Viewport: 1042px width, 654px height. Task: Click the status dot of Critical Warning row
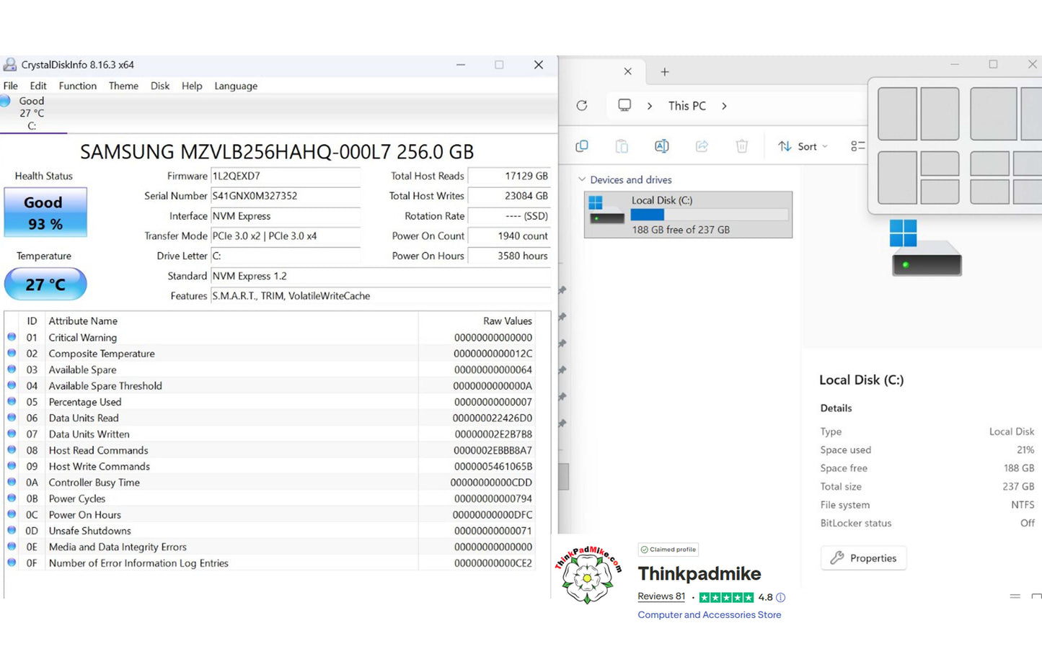[12, 337]
